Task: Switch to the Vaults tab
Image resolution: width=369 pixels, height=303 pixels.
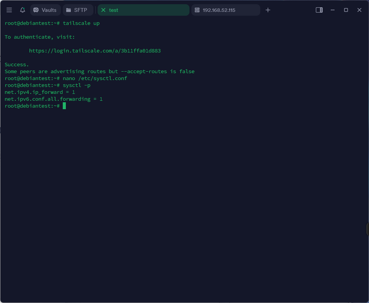Action: 45,10
